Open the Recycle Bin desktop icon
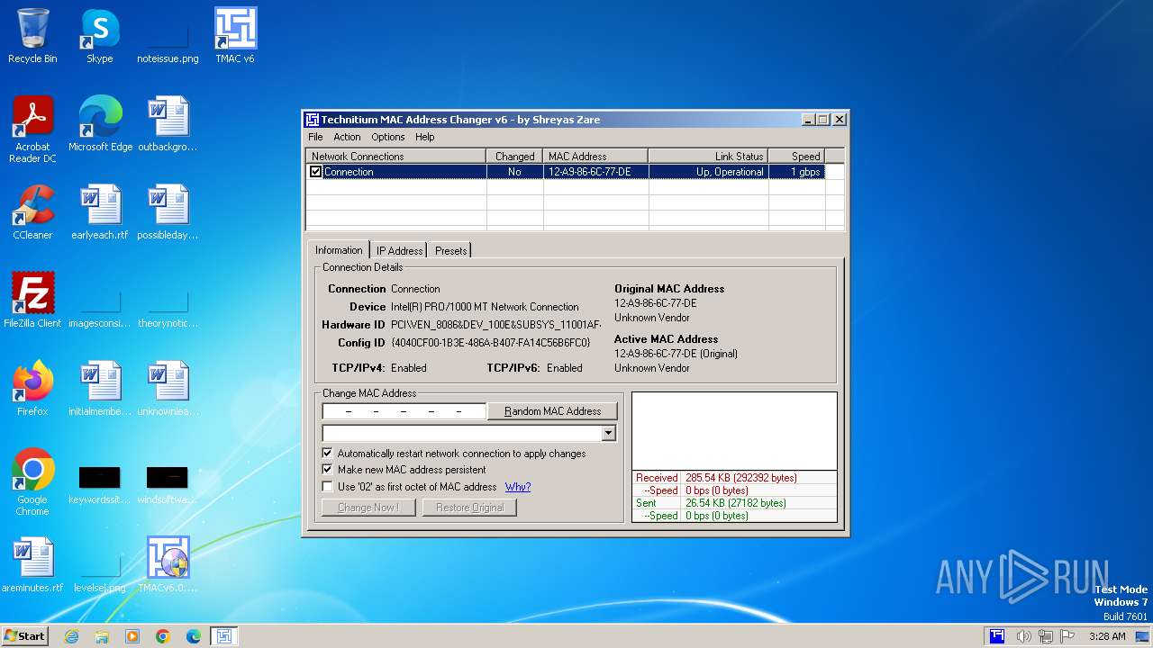Screen dimensions: 1153x648 point(32,36)
